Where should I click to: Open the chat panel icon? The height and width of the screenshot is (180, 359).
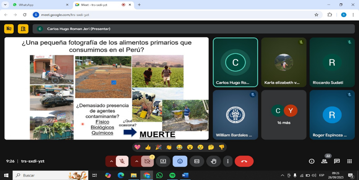[x=336, y=161]
